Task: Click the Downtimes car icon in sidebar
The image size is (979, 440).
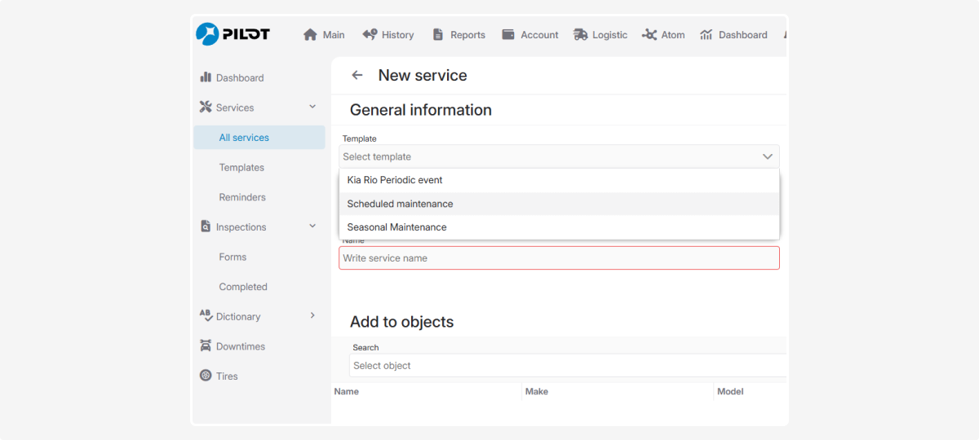Action: (206, 346)
